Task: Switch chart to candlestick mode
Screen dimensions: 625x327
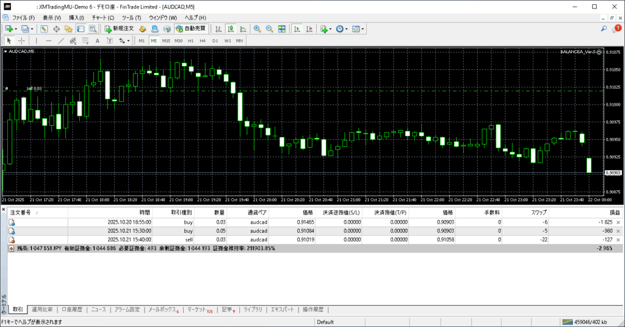Action: (x=231, y=29)
